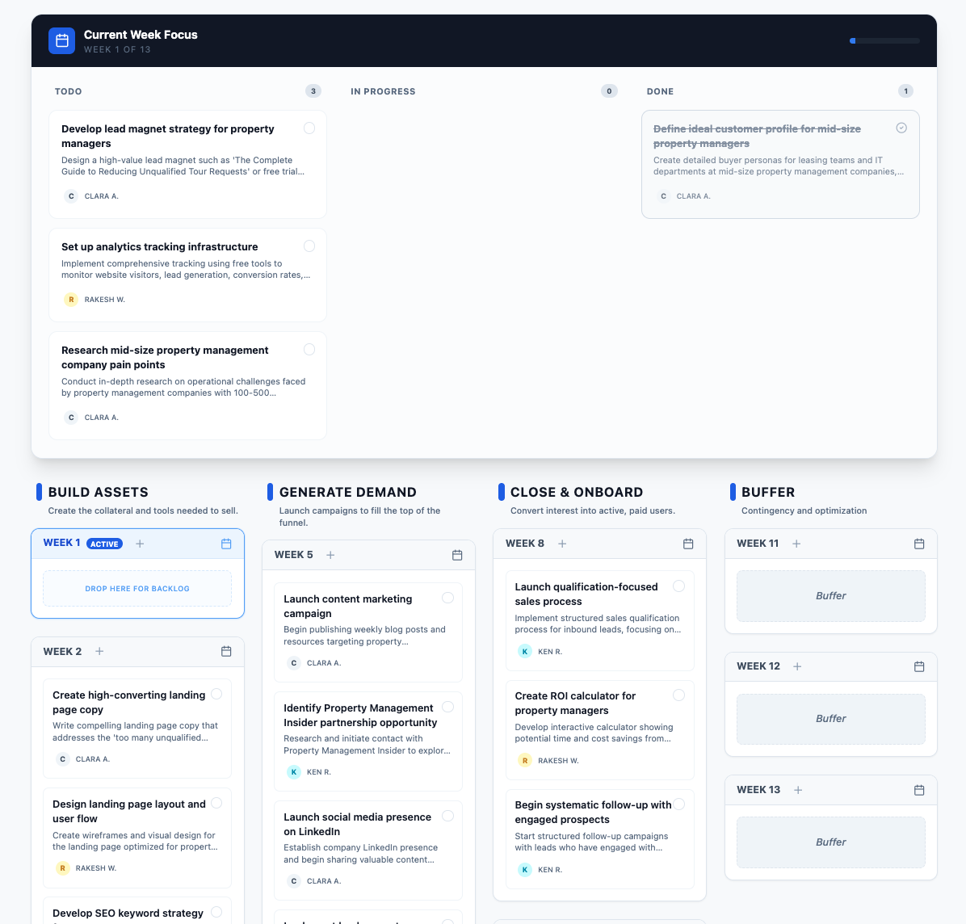Click the calendar icon on Week 1

tap(226, 544)
